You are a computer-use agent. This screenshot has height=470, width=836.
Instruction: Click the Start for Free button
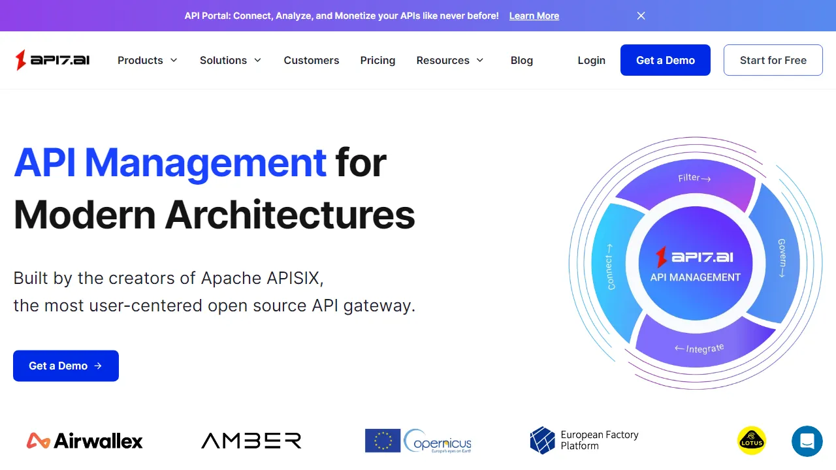(773, 60)
